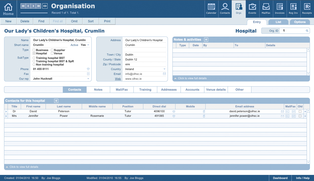
Task: Click to view full notes details
Action: pos(190,78)
